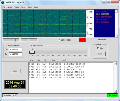Click the 0920 LA6LU decode row
This screenshot has height=101, width=120.
(x=56, y=67)
